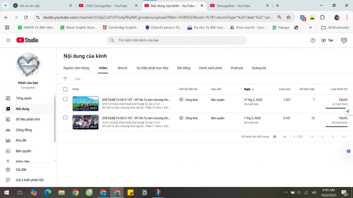The height and width of the screenshot is (198, 353).
Task: Click the YouTube Studio logo
Action: pos(27,40)
